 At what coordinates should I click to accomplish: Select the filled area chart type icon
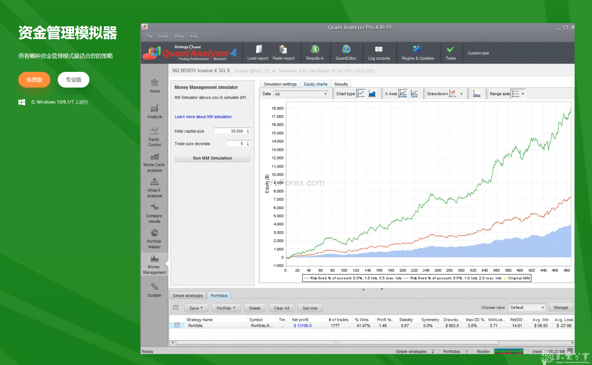[372, 94]
